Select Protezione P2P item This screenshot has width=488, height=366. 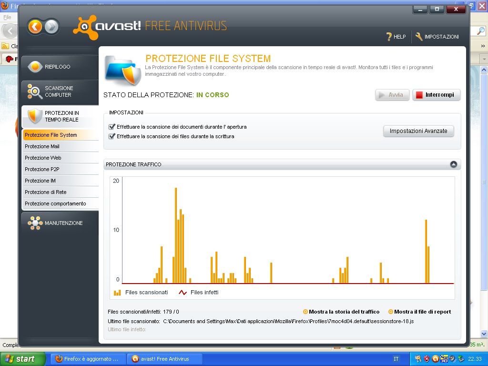pos(61,169)
